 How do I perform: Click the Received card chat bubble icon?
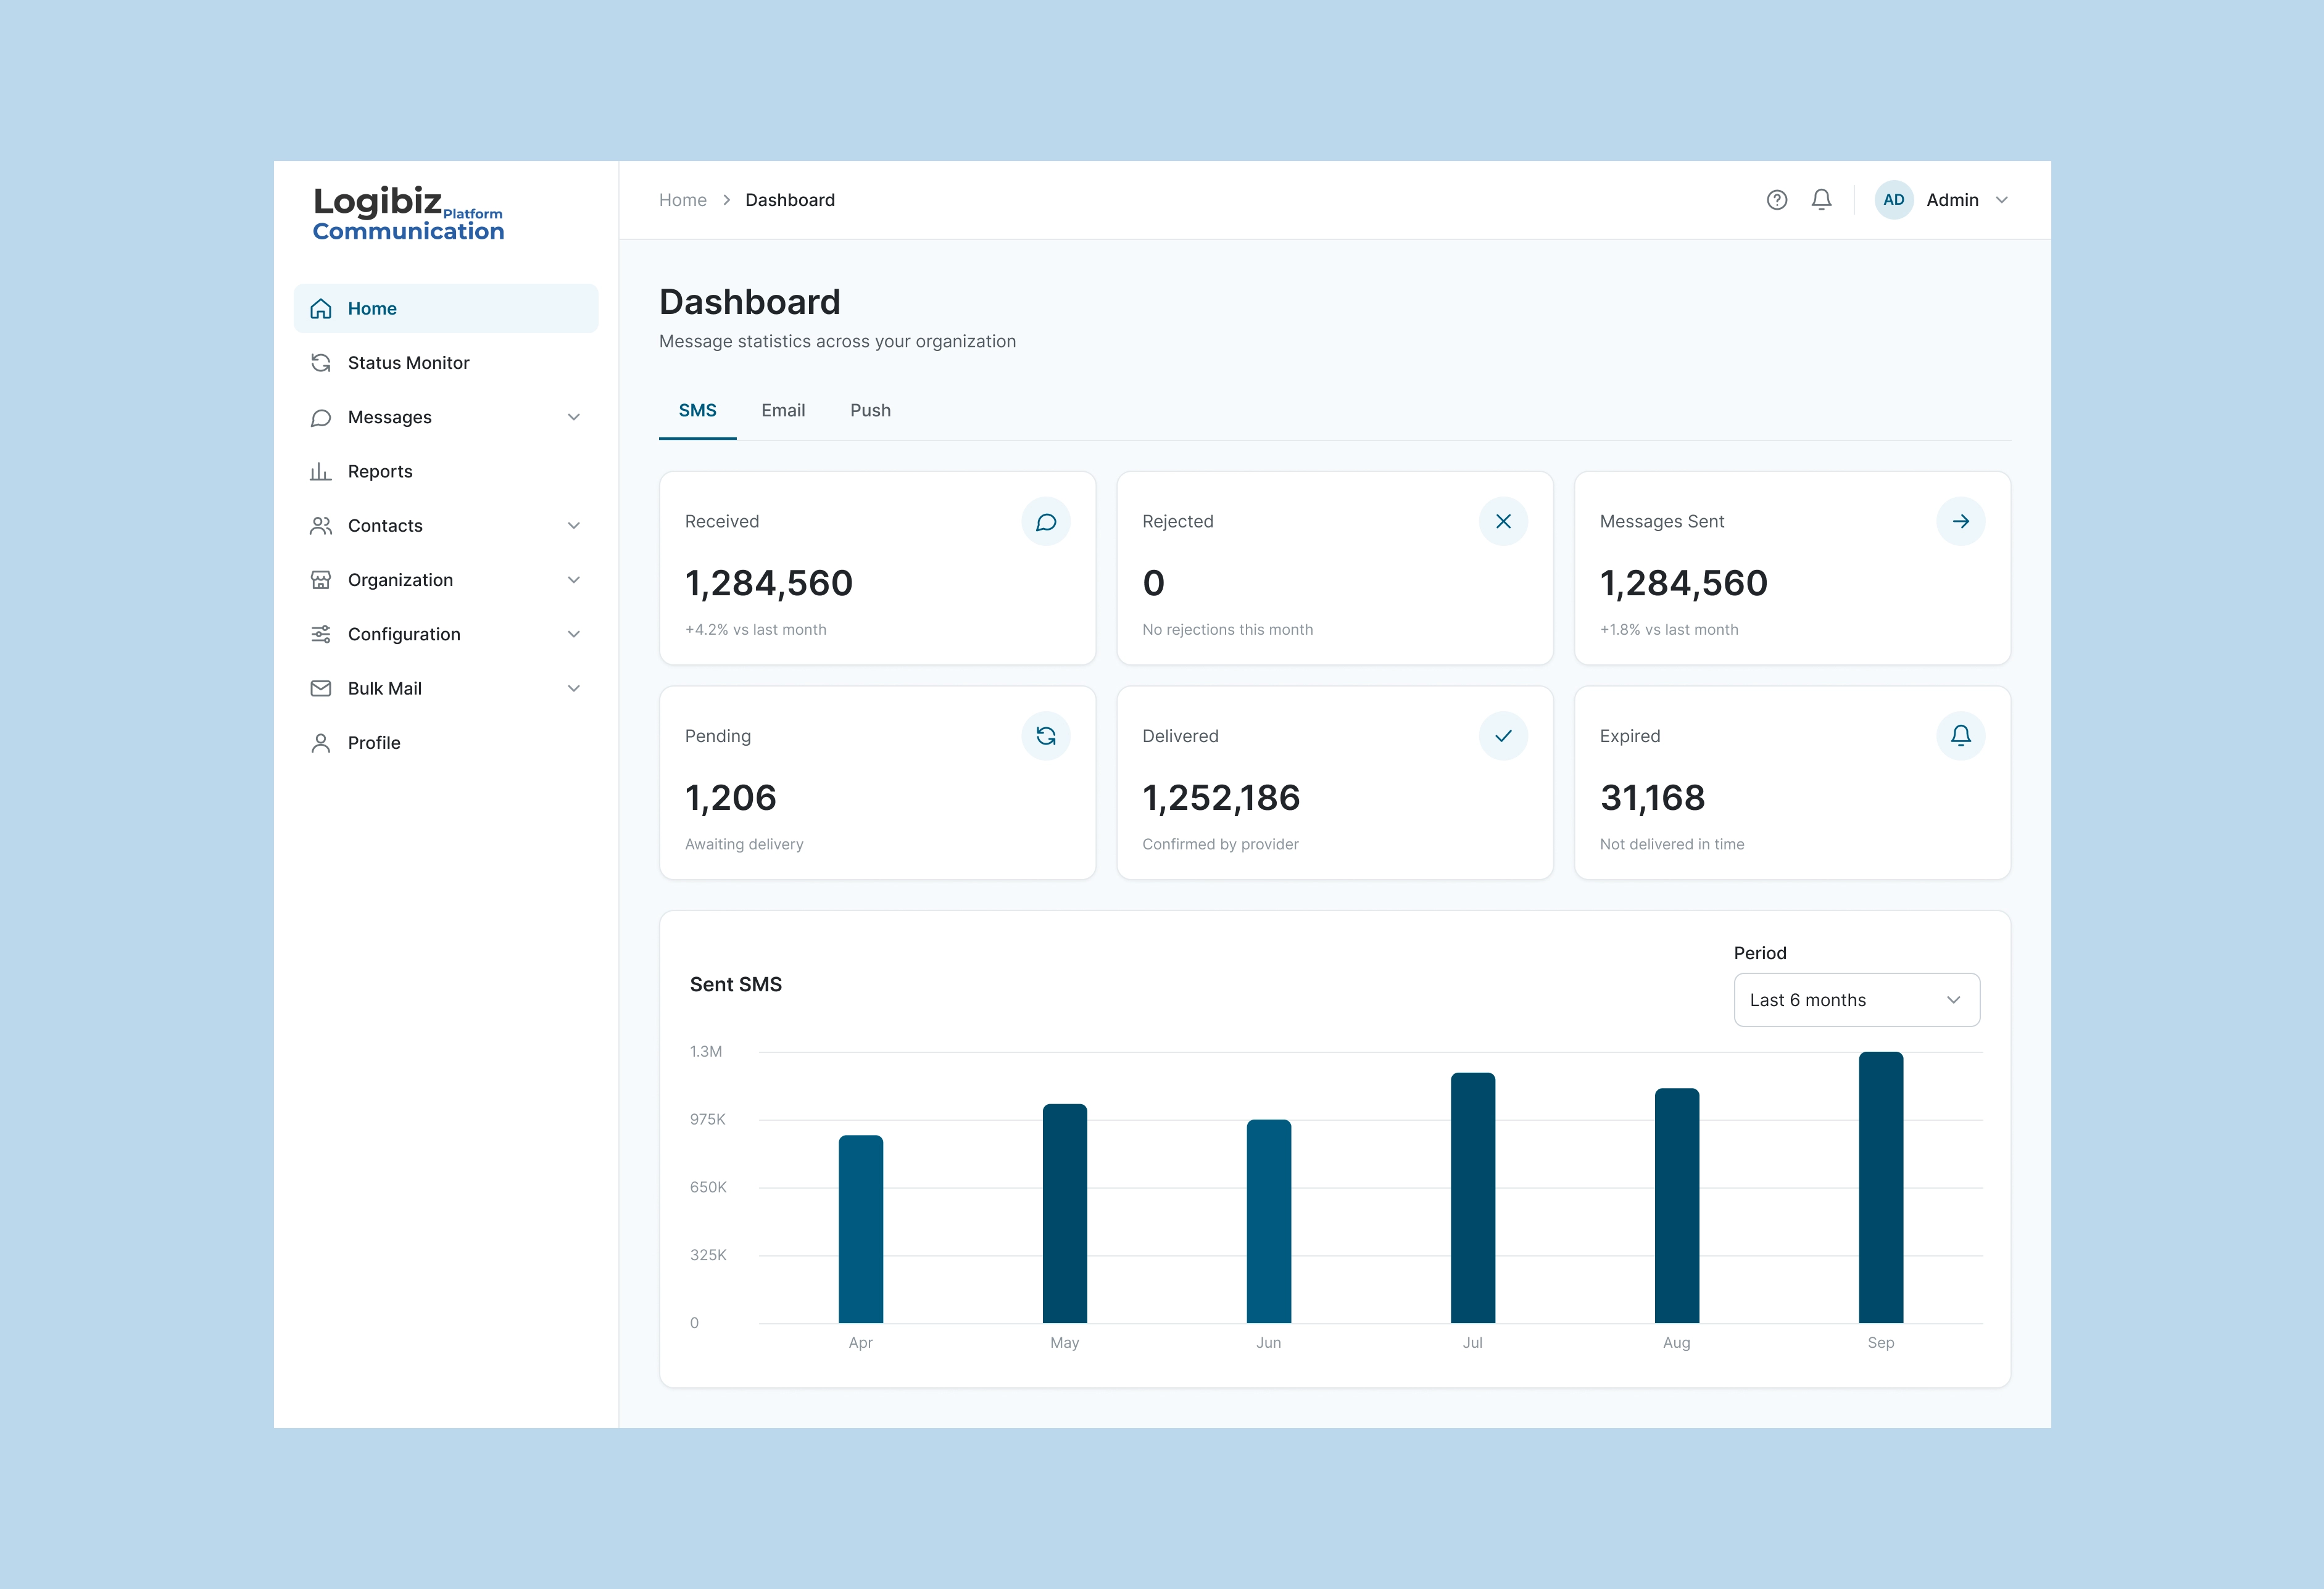click(1045, 522)
